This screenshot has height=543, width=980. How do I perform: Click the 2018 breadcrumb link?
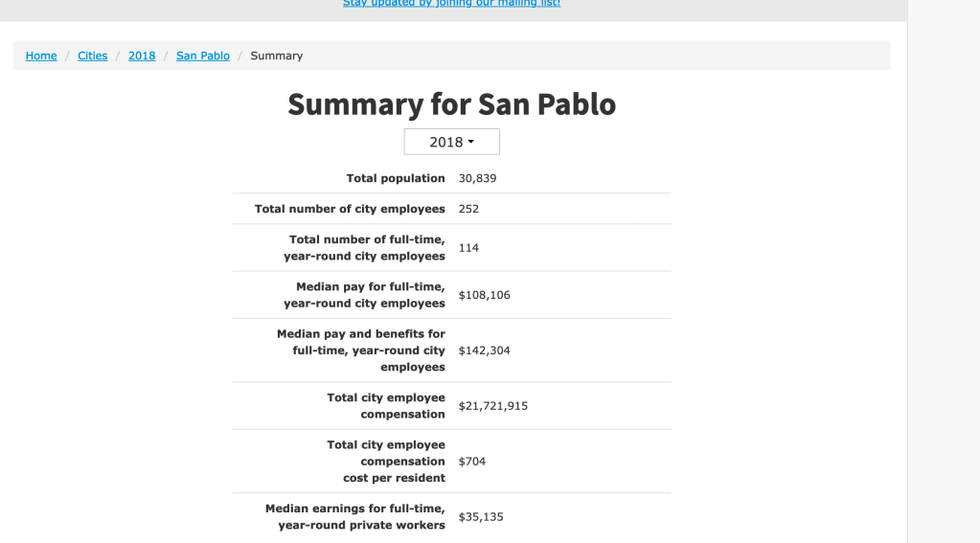click(142, 56)
